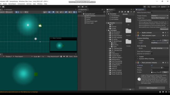170x95 pixels.
Task: Click the Project search-by-type icon
Action: (x=122, y=12)
